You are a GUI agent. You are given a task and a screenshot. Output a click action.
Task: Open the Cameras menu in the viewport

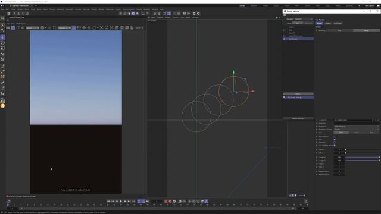click(160, 17)
